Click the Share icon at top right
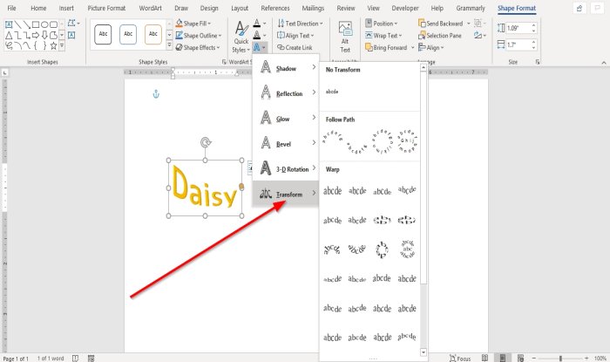This screenshot has width=610, height=362. click(x=579, y=8)
